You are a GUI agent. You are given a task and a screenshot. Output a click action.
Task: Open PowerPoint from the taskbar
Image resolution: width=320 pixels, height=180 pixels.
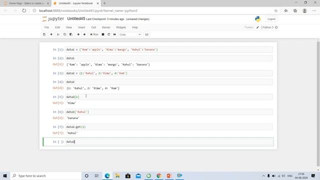click(x=169, y=175)
